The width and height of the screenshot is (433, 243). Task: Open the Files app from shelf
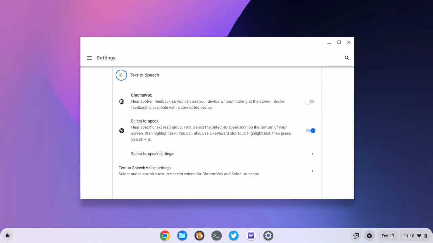[182, 236]
